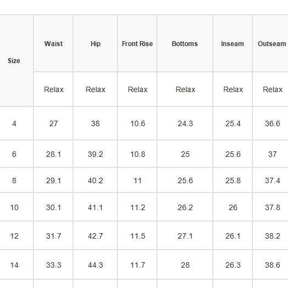The height and width of the screenshot is (288, 288).
Task: Click the Waist column header
Action: click(x=53, y=44)
